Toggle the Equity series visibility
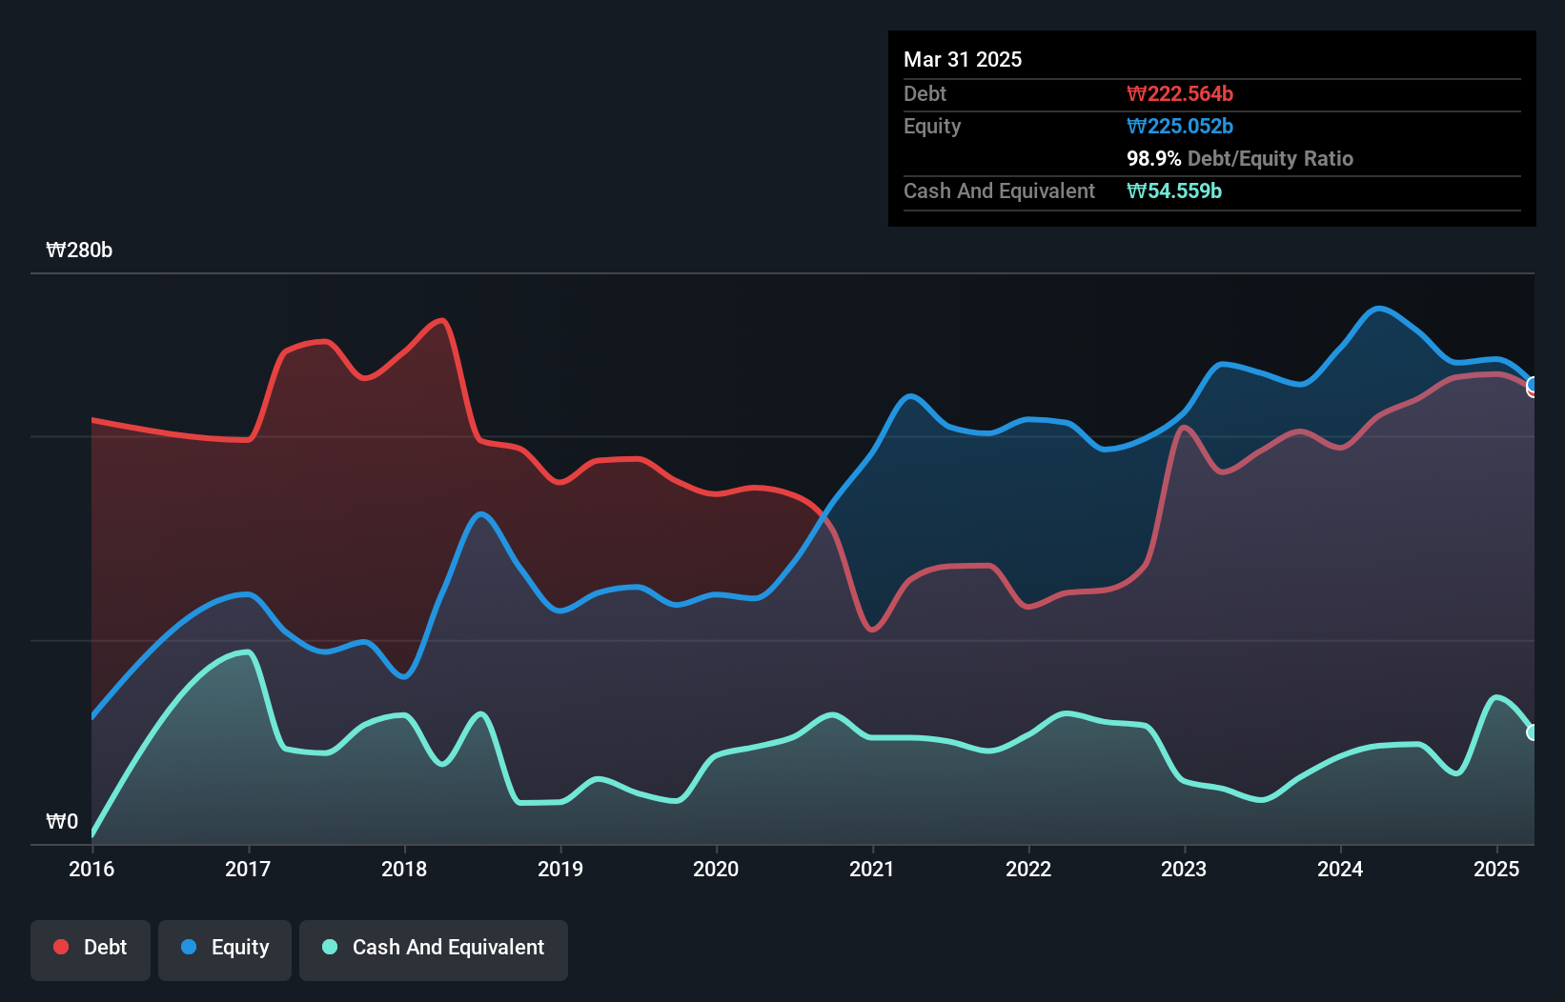Viewport: 1565px width, 1002px height. click(225, 948)
